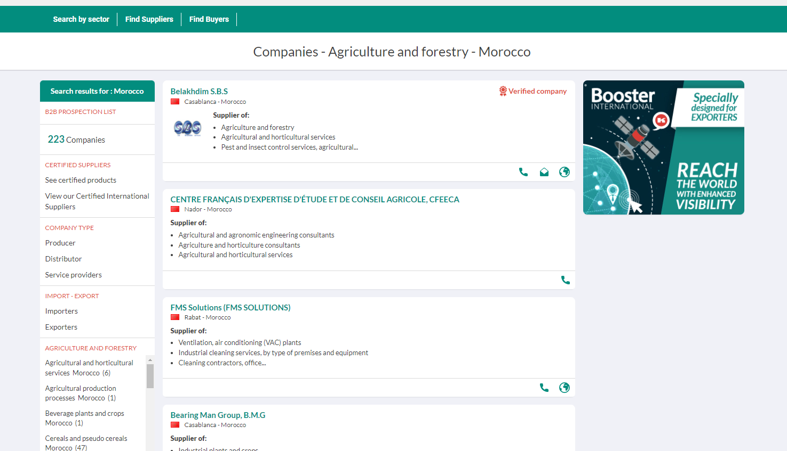The width and height of the screenshot is (787, 451).
Task: Click Search results for : Morocco header
Action: 97,91
